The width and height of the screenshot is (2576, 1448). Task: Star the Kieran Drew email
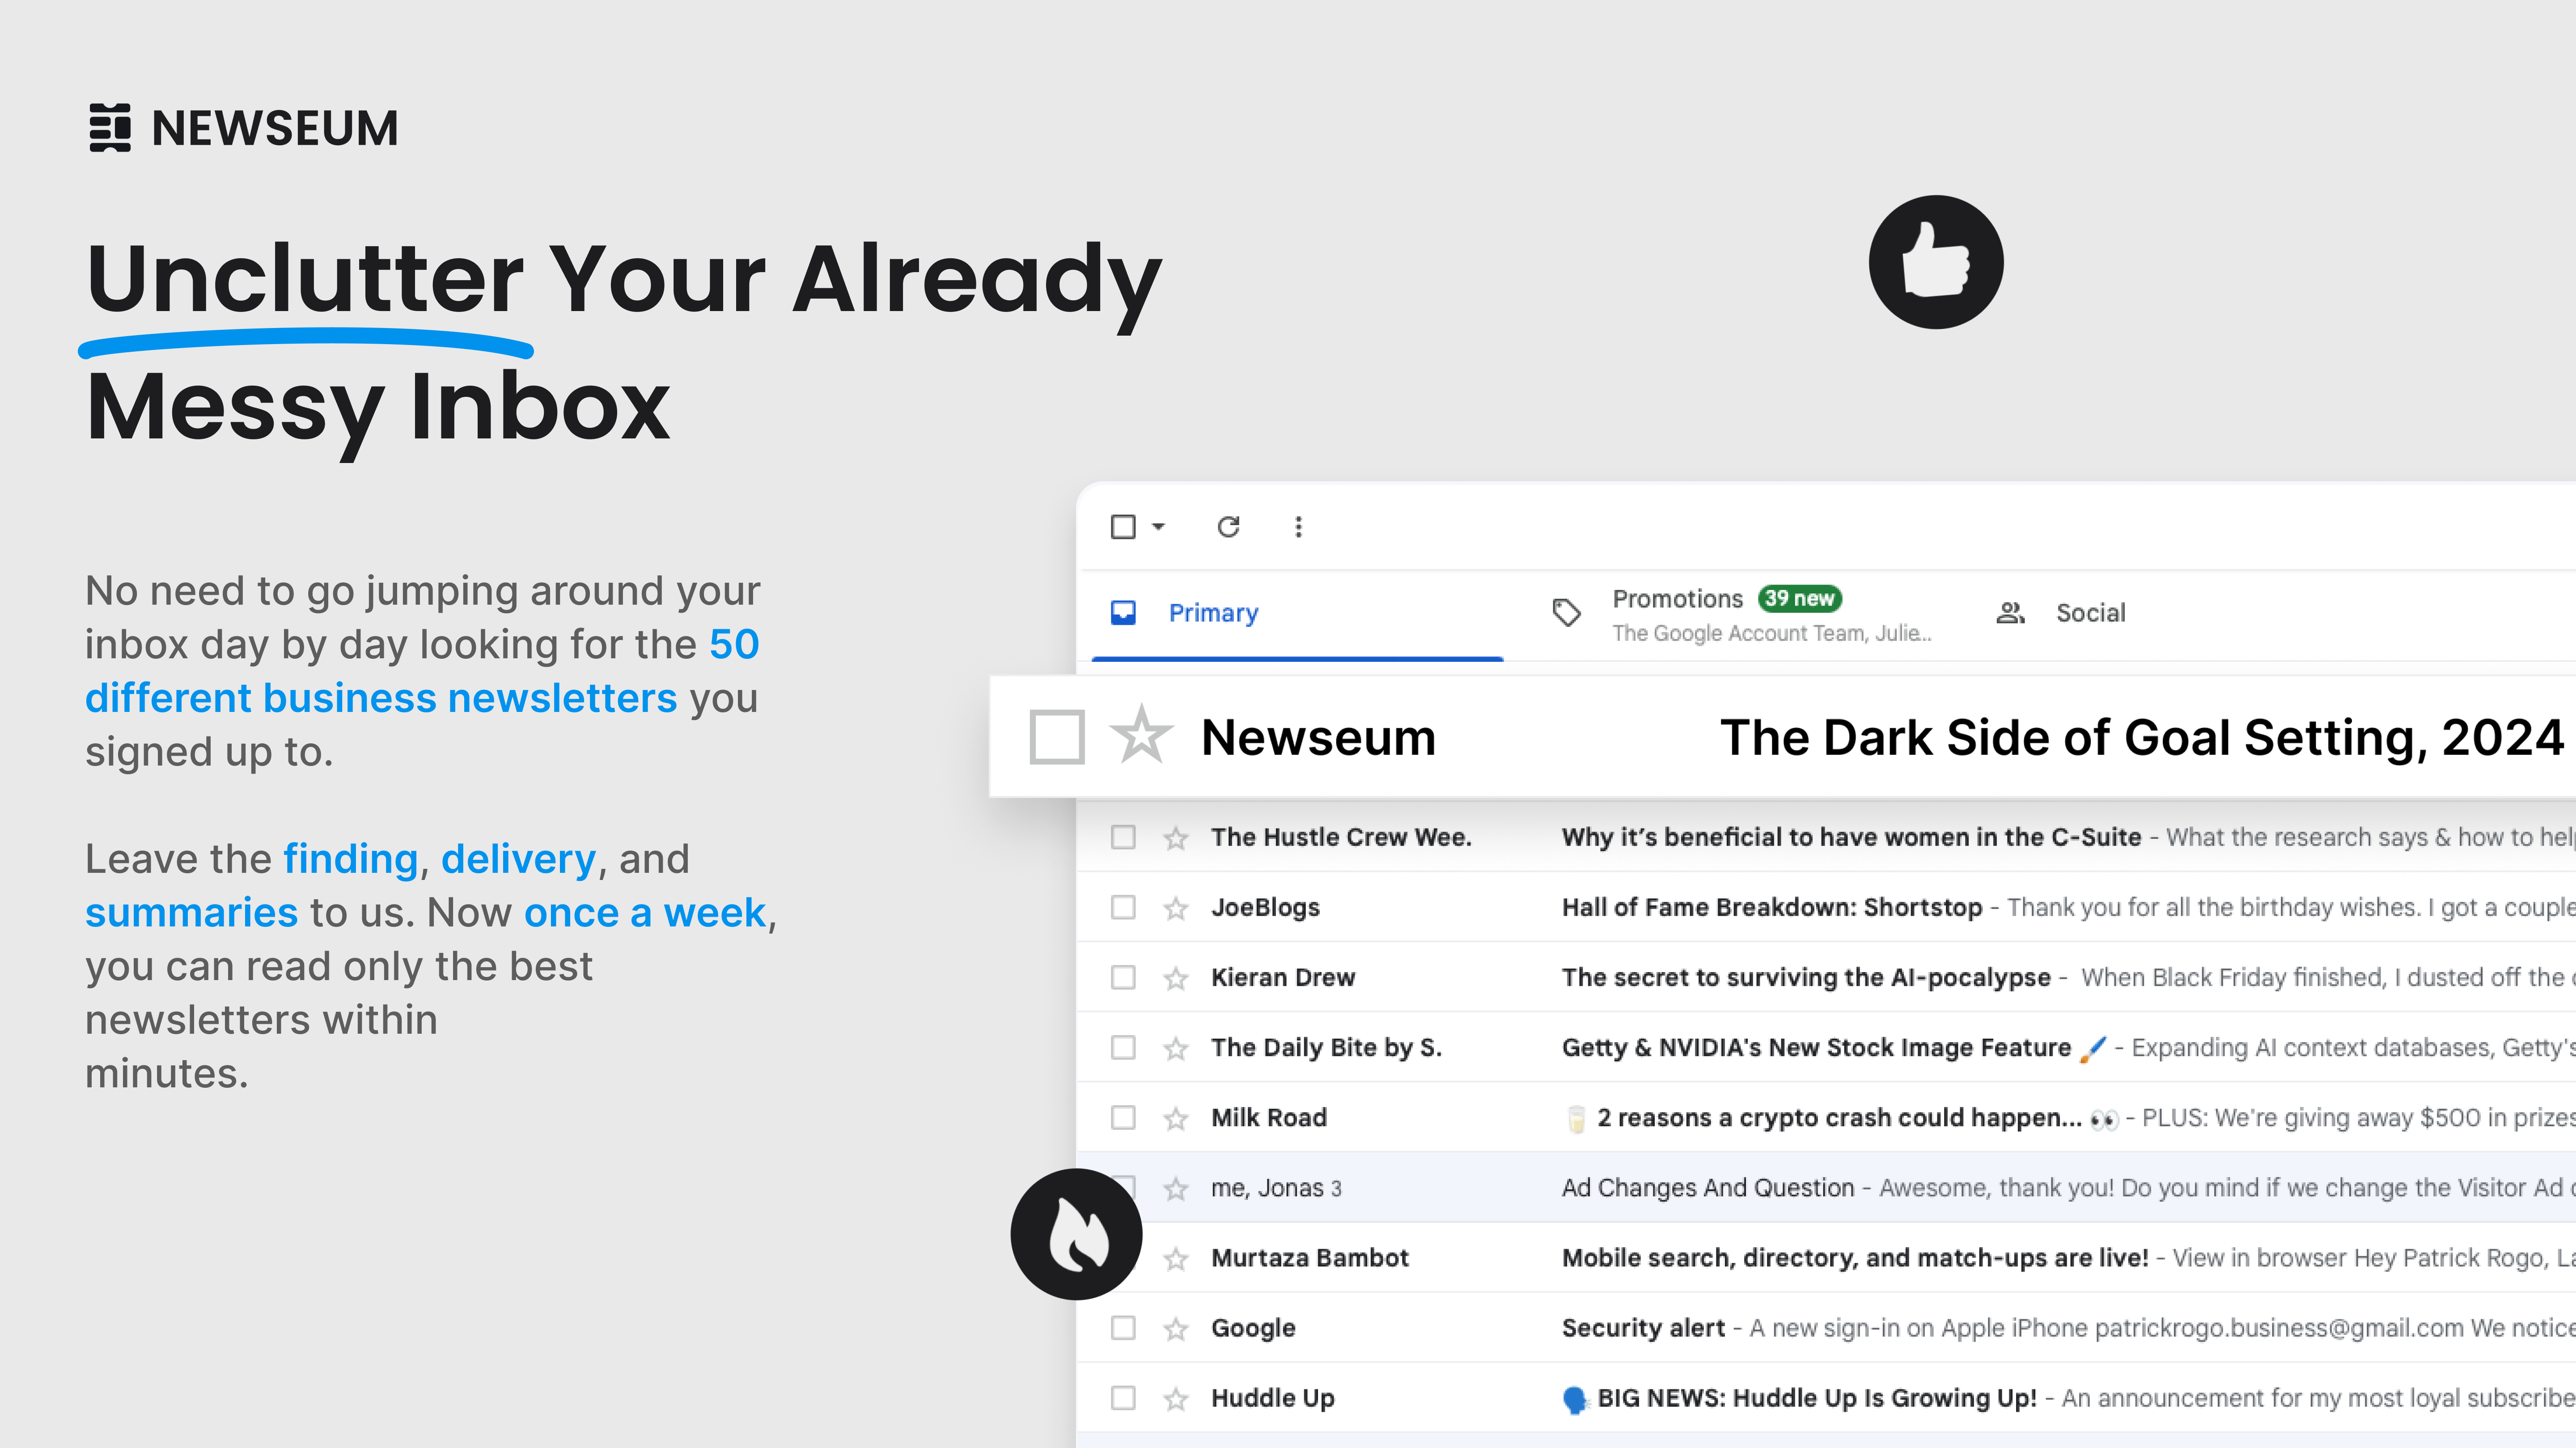[x=1176, y=977]
